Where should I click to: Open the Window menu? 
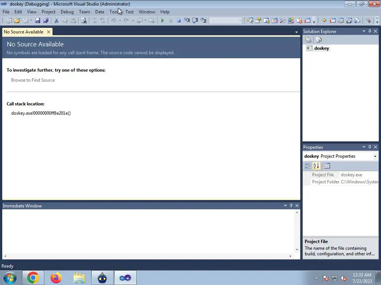(147, 12)
